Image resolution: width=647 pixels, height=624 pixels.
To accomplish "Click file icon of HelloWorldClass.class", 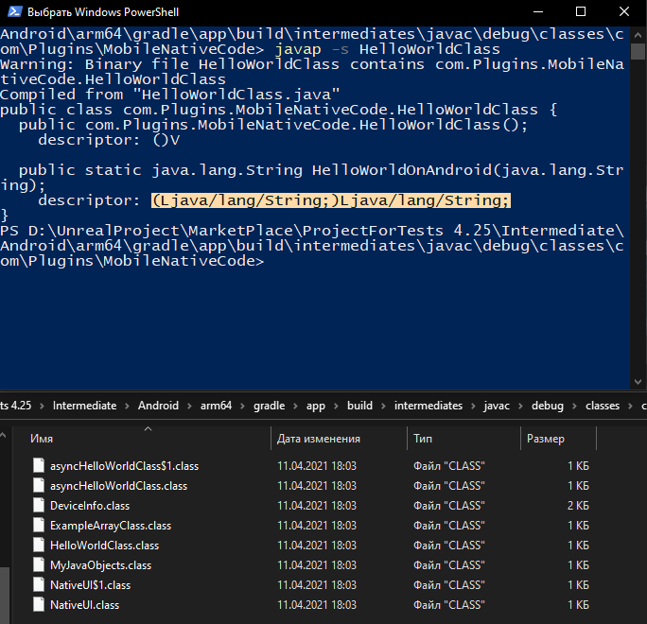I will tap(39, 545).
